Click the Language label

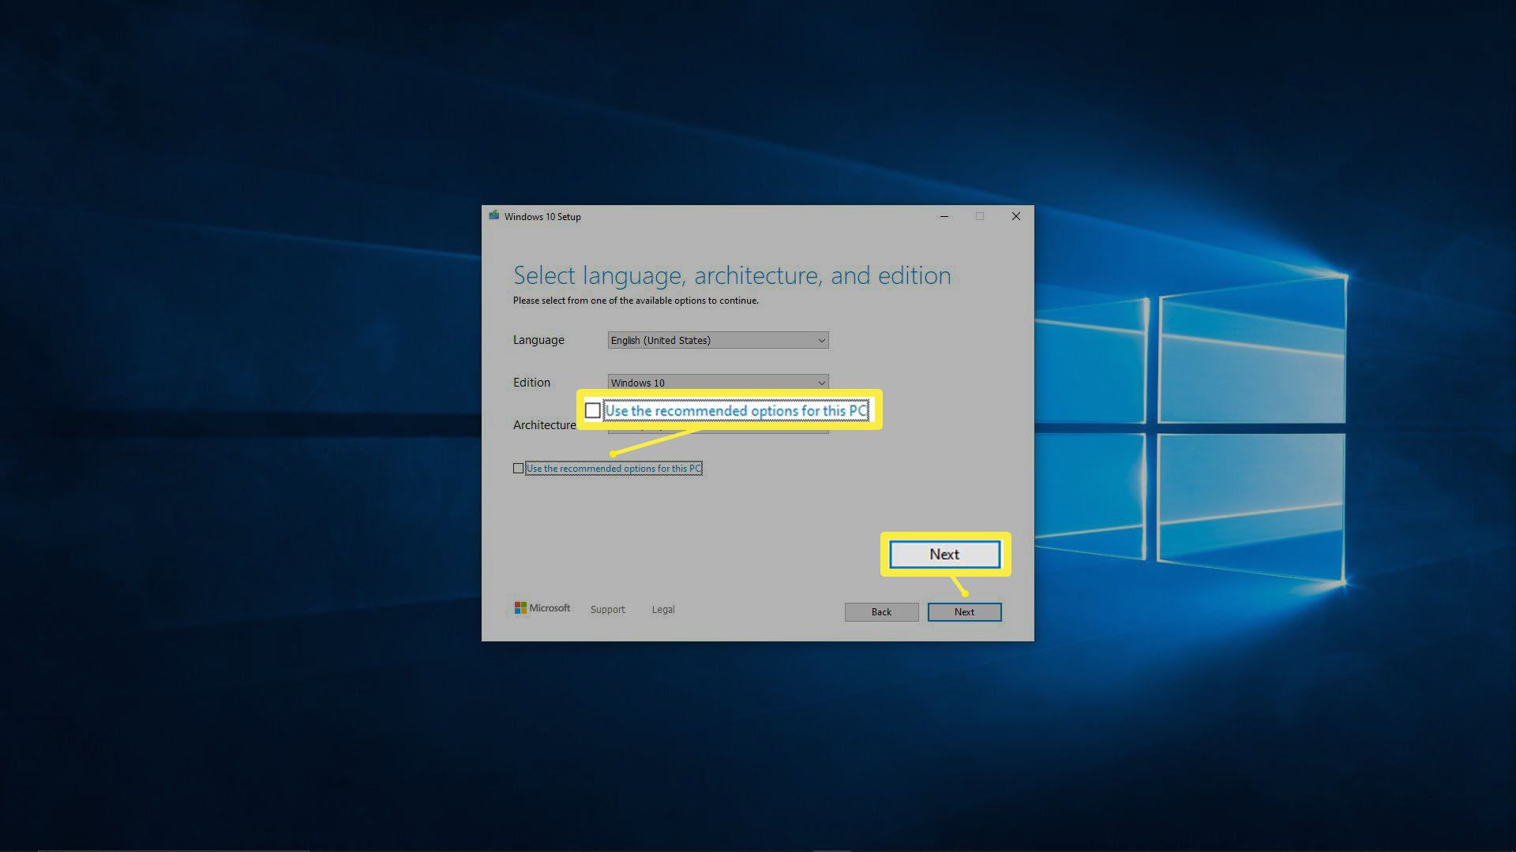538,340
